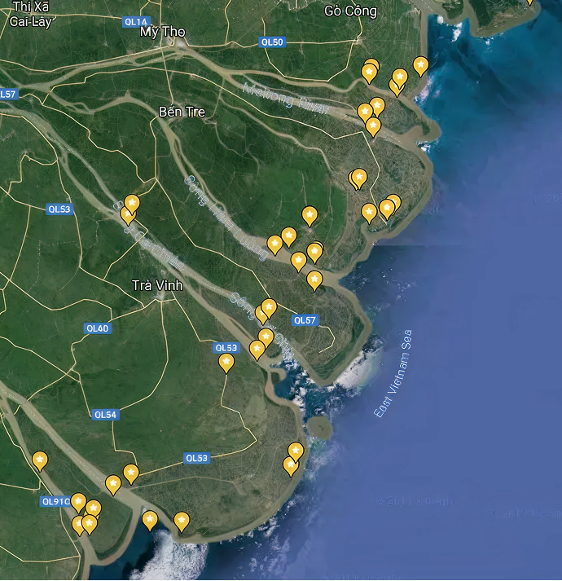Select the QL50 highway badge

click(x=272, y=42)
